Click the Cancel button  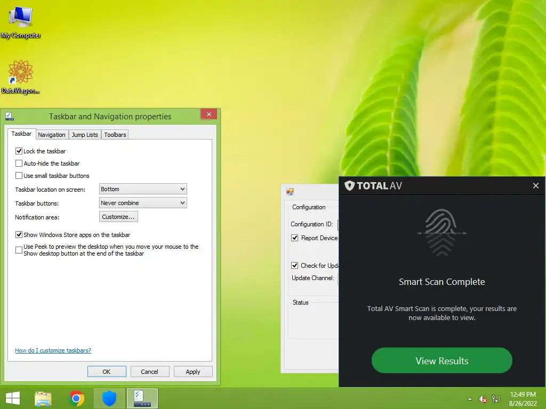tap(150, 371)
